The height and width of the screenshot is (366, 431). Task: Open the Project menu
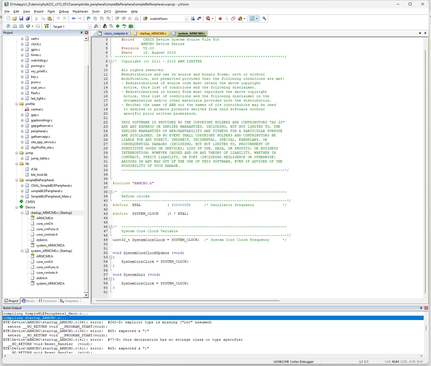click(39, 11)
